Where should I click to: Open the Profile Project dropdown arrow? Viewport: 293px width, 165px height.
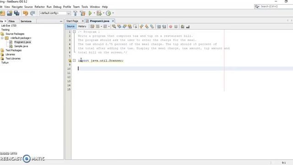click(113, 13)
